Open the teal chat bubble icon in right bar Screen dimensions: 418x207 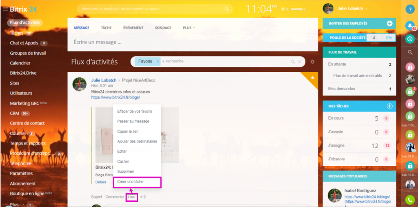pos(410,39)
